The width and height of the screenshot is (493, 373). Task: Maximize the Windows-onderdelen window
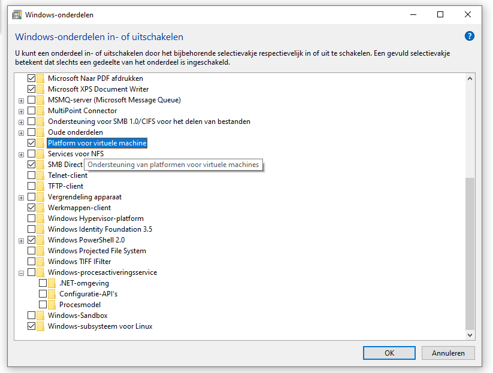tap(440, 14)
